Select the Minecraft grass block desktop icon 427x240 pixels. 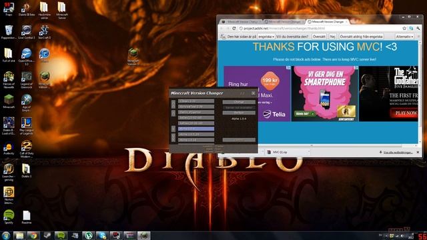(9, 101)
